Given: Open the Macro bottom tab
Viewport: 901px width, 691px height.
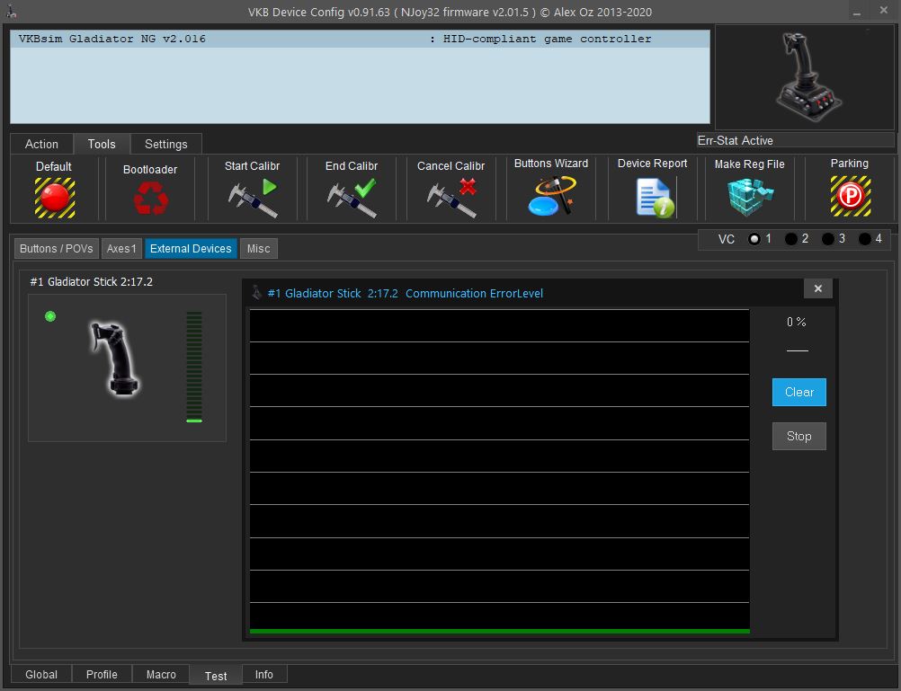Looking at the screenshot, I should coord(161,674).
